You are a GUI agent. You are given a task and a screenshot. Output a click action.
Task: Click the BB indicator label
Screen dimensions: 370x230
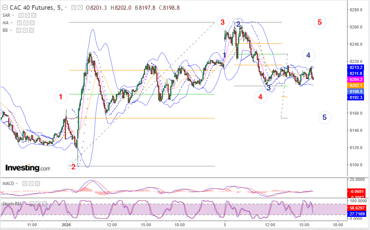point(5,30)
